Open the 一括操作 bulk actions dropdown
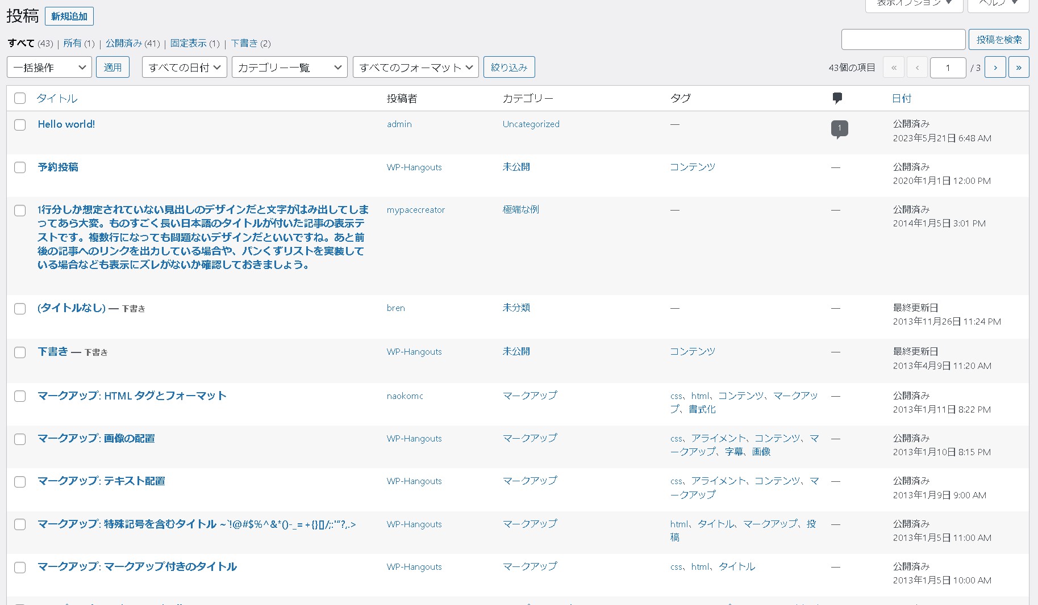This screenshot has height=605, width=1038. tap(49, 67)
